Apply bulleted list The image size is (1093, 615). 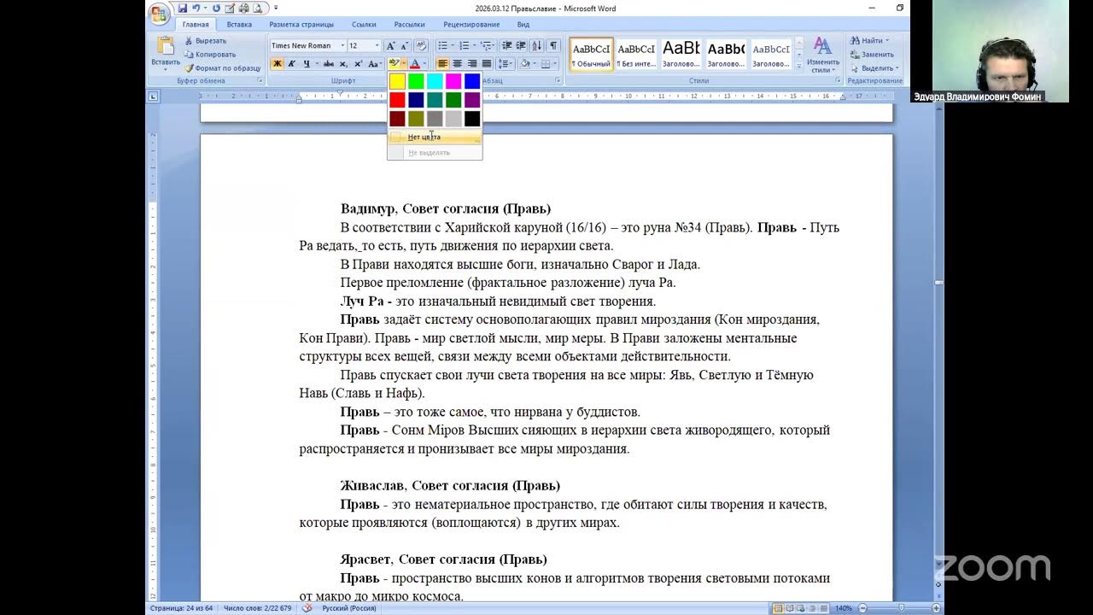[445, 45]
